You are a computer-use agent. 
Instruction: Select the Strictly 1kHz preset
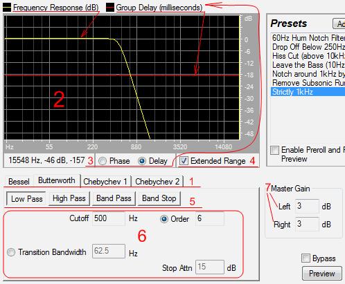tap(308, 92)
